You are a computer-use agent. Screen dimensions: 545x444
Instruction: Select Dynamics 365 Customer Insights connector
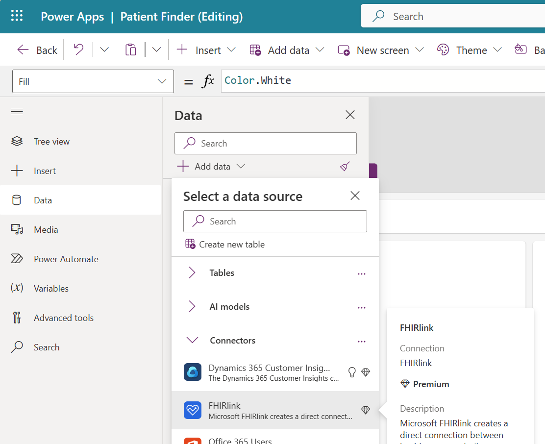[275, 372]
